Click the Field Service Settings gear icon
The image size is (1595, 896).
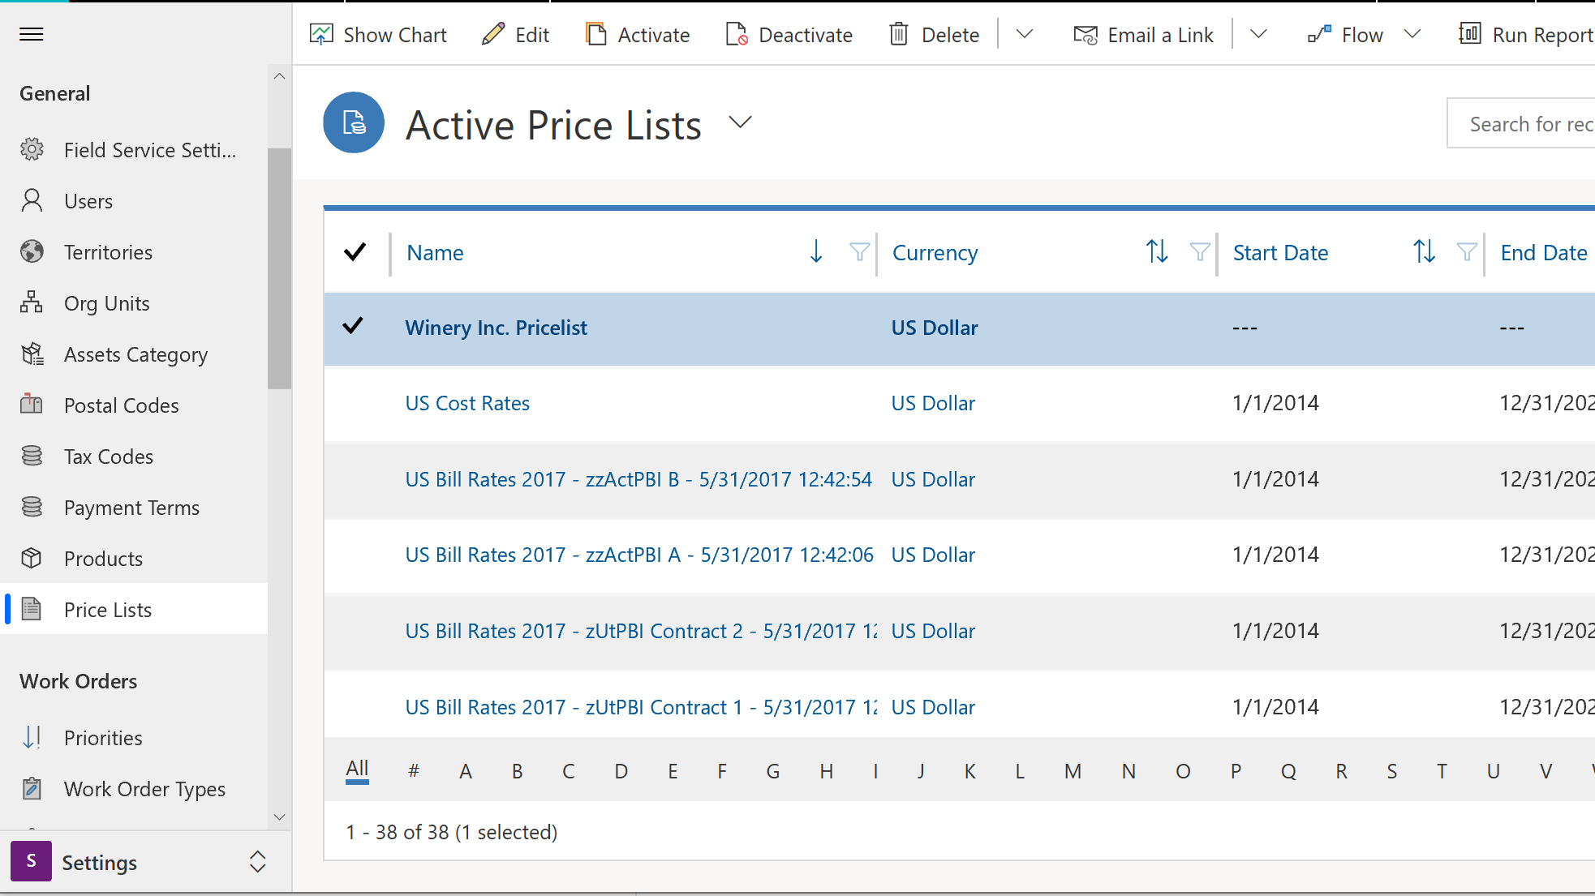coord(32,149)
